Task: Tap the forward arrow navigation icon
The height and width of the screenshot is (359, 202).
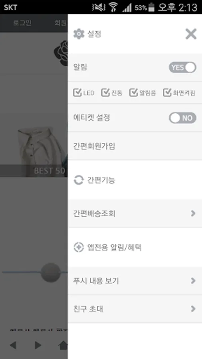Action: 38,345
